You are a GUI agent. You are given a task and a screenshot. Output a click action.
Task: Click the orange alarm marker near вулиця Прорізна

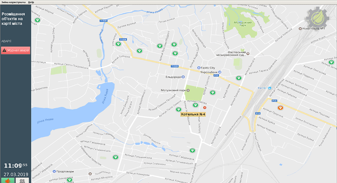coord(280,108)
